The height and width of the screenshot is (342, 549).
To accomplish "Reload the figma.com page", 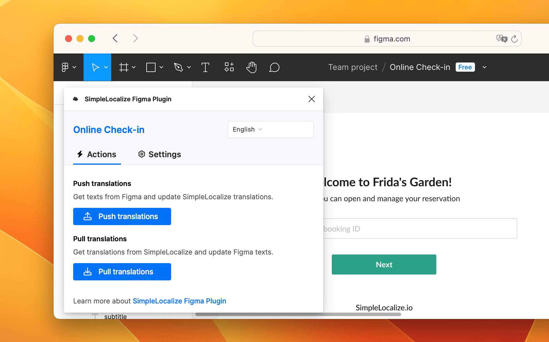I will click(x=514, y=39).
